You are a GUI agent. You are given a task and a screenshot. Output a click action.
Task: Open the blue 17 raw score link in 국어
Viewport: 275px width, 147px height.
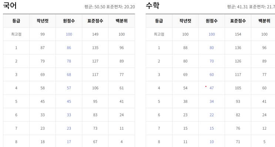pyautogui.click(x=69, y=142)
